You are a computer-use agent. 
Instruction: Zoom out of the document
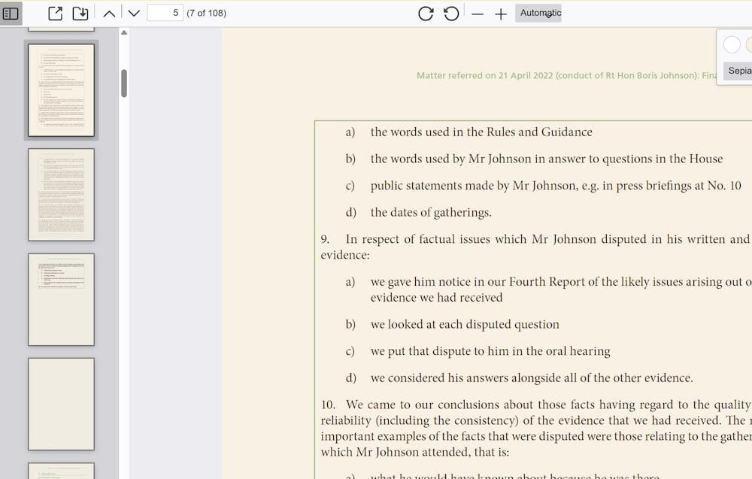click(x=478, y=13)
